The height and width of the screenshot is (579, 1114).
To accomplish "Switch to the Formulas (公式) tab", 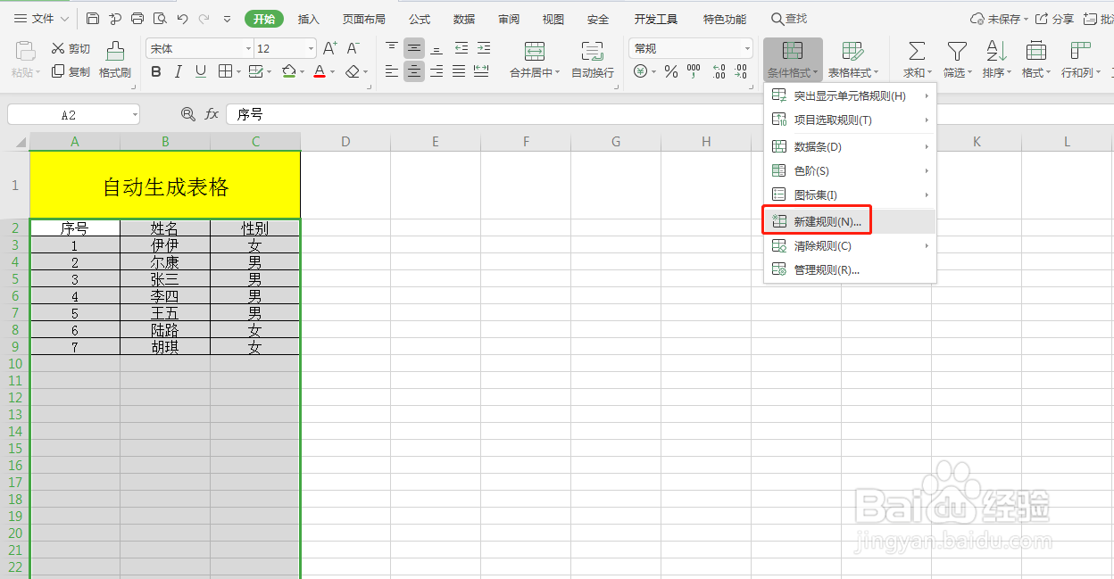I will [420, 19].
